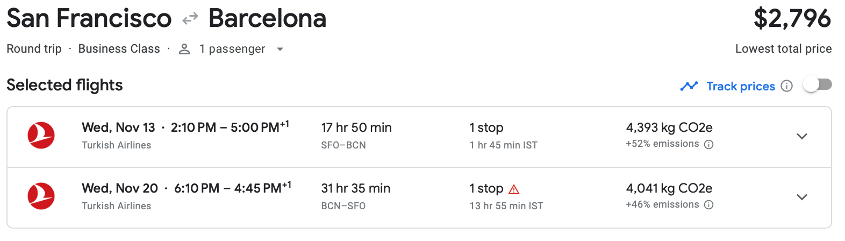Click the passenger person icon
Screen dimensions: 845x241
pos(184,49)
